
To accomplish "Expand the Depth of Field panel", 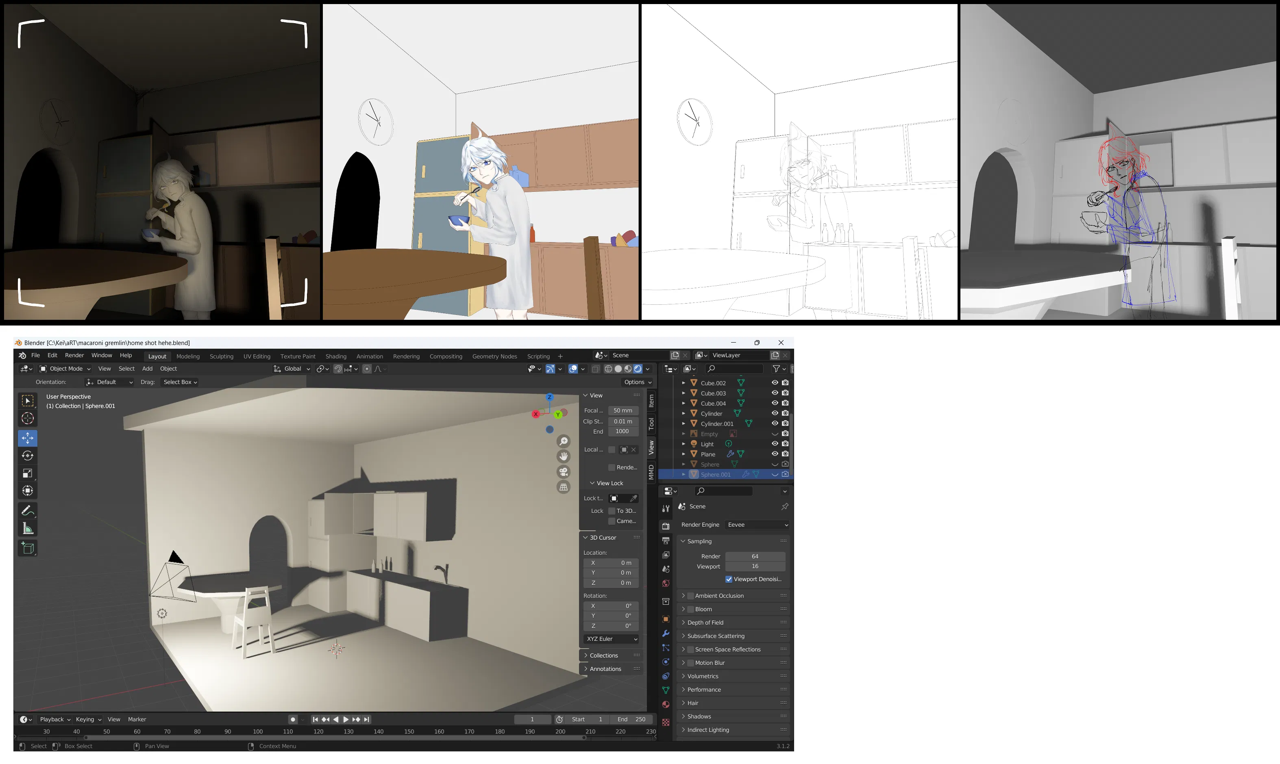I will click(x=705, y=623).
